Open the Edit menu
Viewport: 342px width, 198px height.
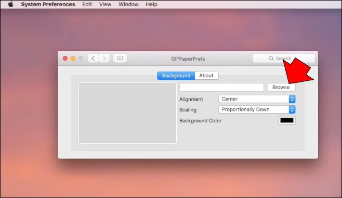[x=87, y=4]
